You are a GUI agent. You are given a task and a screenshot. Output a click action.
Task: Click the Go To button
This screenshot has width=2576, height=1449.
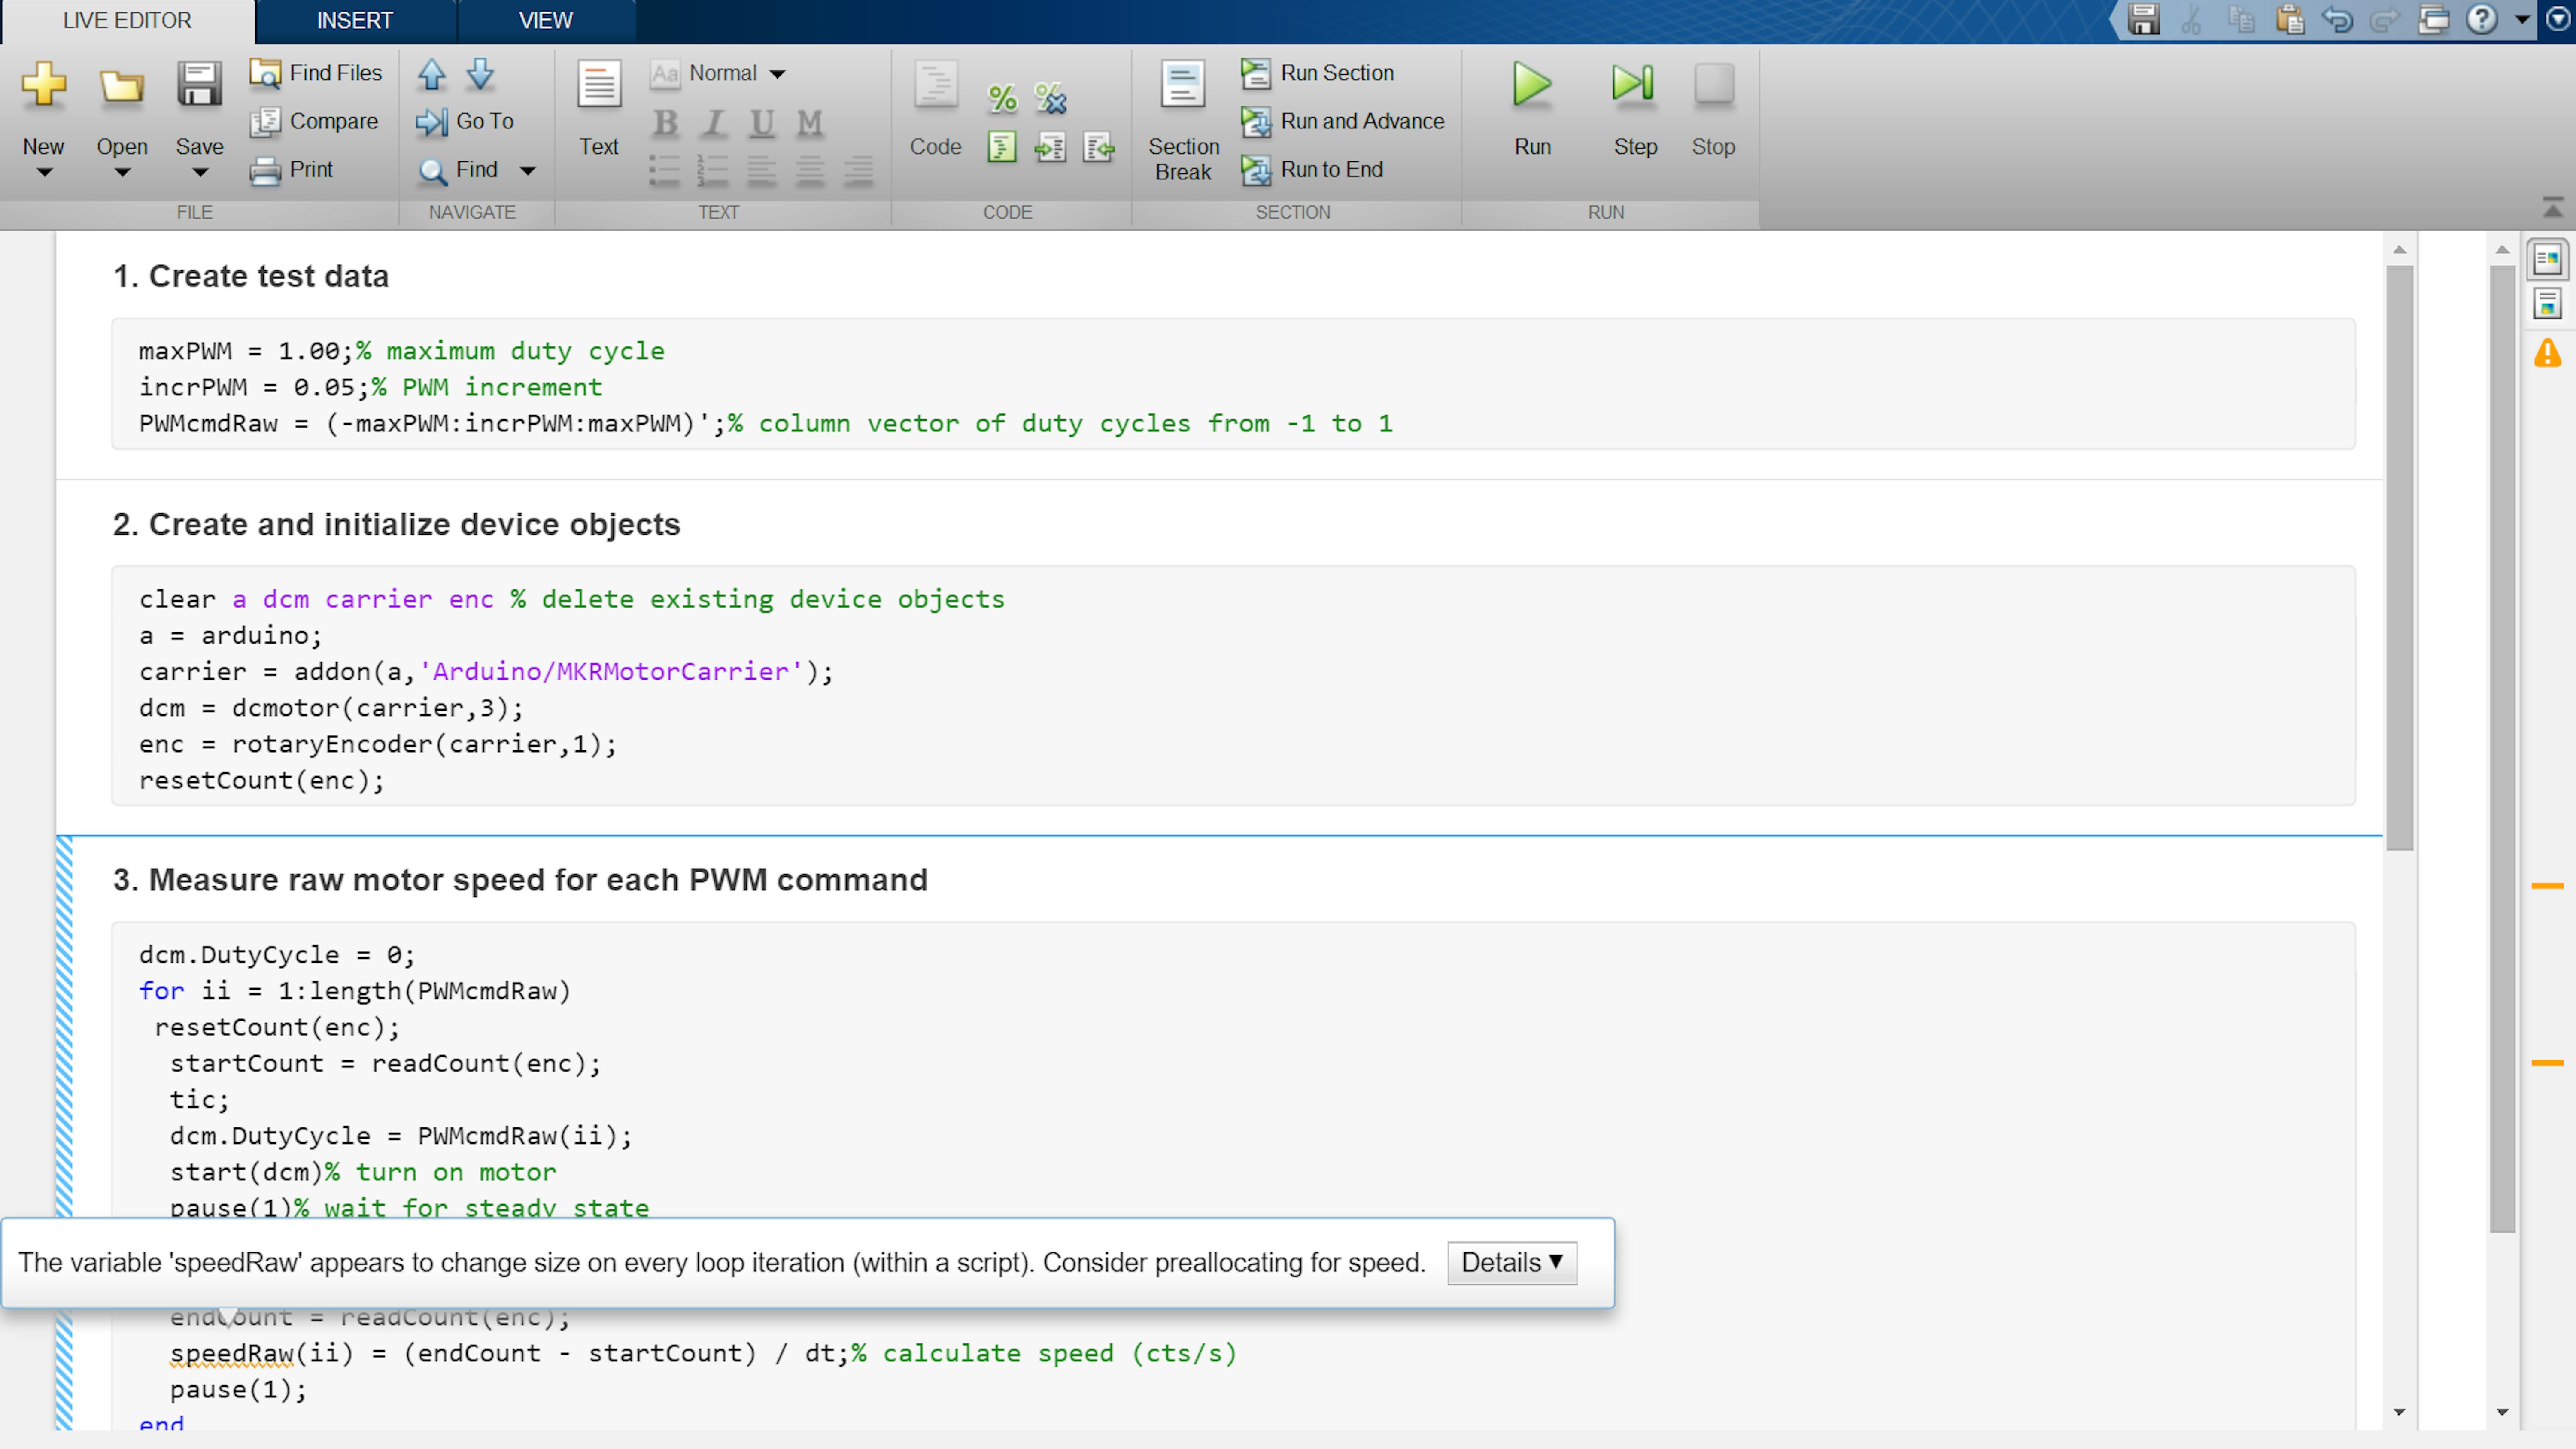tap(465, 121)
